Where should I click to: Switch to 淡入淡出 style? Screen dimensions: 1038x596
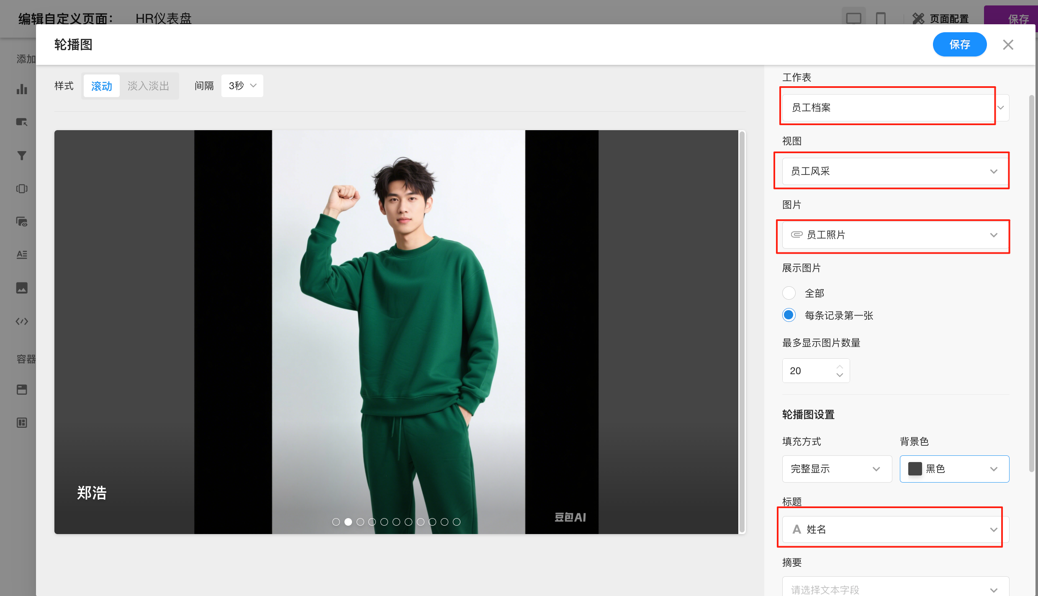pos(148,86)
